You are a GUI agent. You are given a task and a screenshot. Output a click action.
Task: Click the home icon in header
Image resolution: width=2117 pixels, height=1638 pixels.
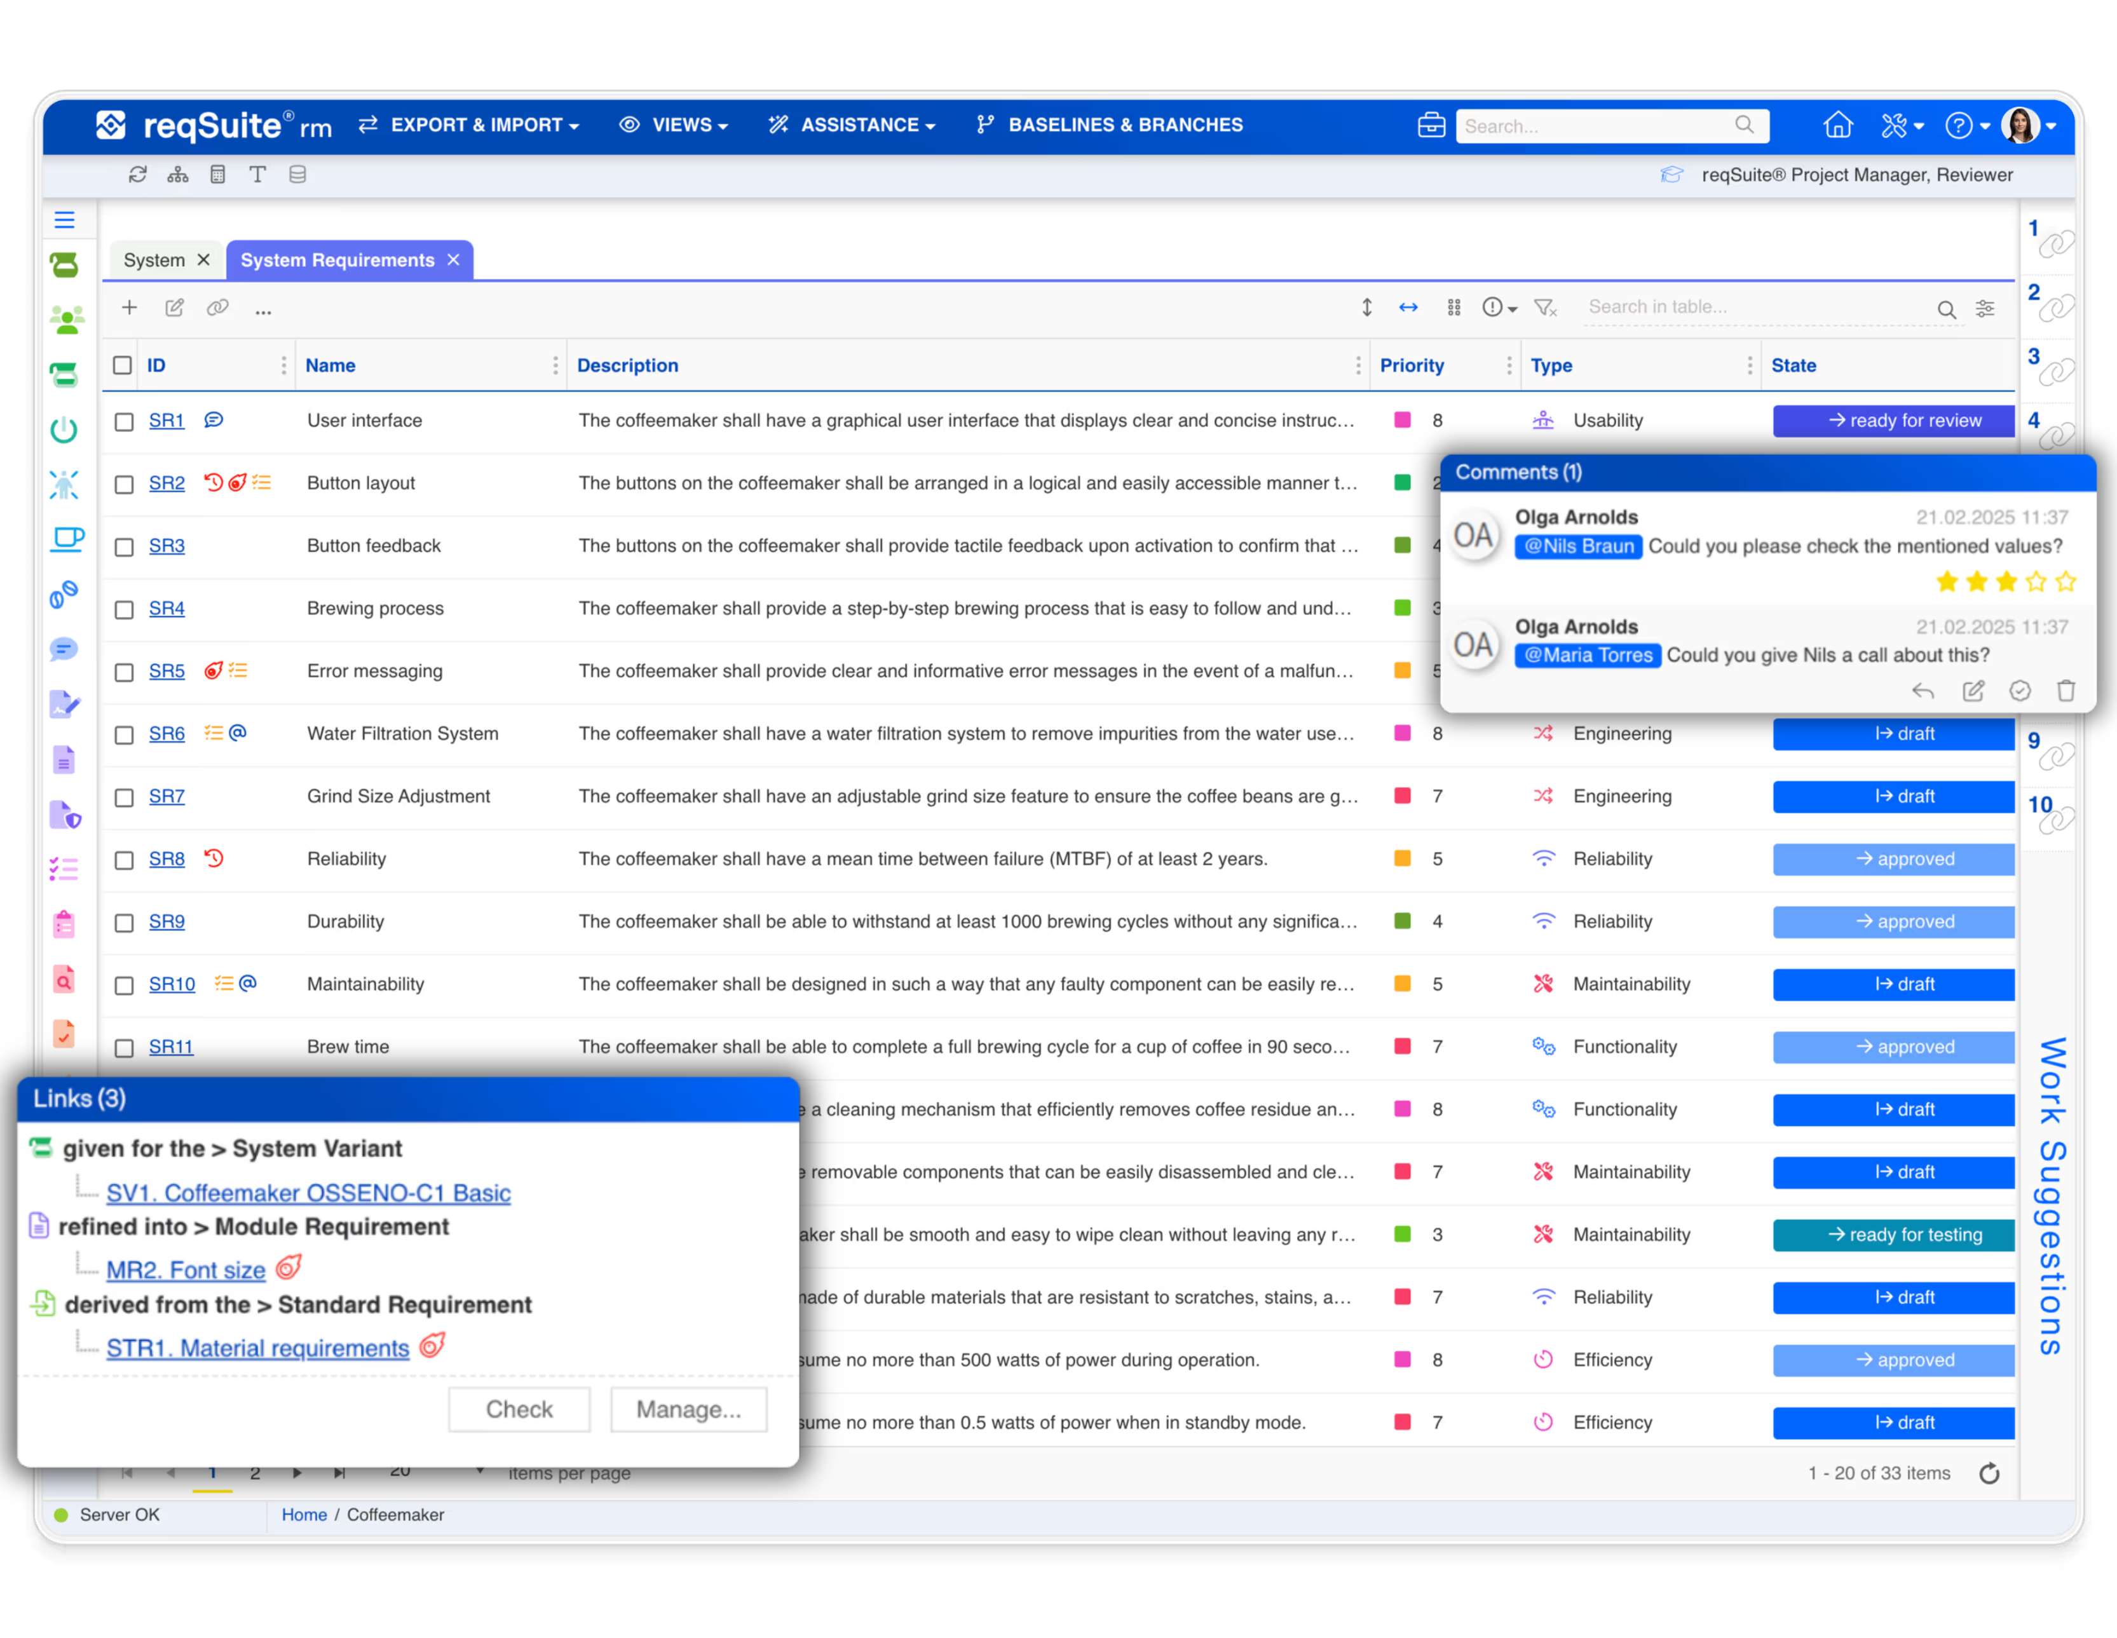(1837, 125)
